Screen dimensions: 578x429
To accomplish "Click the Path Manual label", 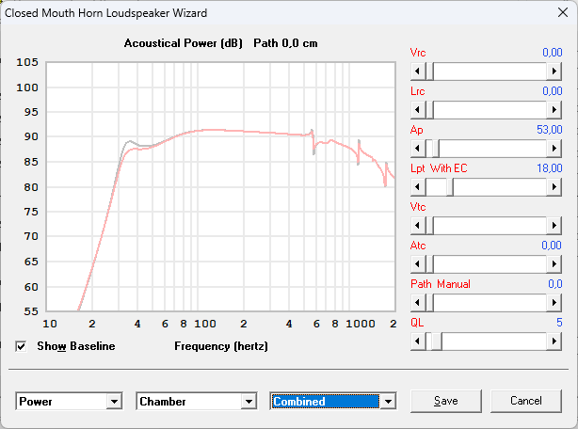I will point(441,284).
